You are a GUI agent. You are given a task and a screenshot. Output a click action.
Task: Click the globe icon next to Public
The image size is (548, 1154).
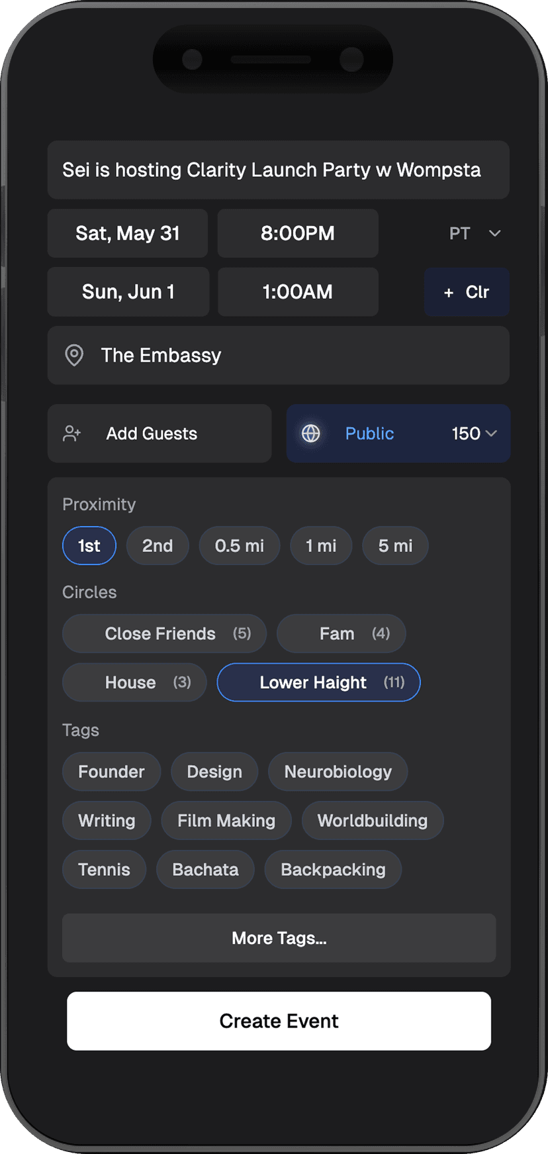(x=311, y=433)
